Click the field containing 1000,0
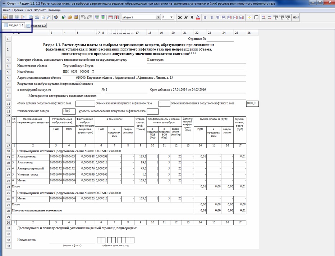Image resolution: width=335 pixels, height=256 pixels. (x=252, y=103)
